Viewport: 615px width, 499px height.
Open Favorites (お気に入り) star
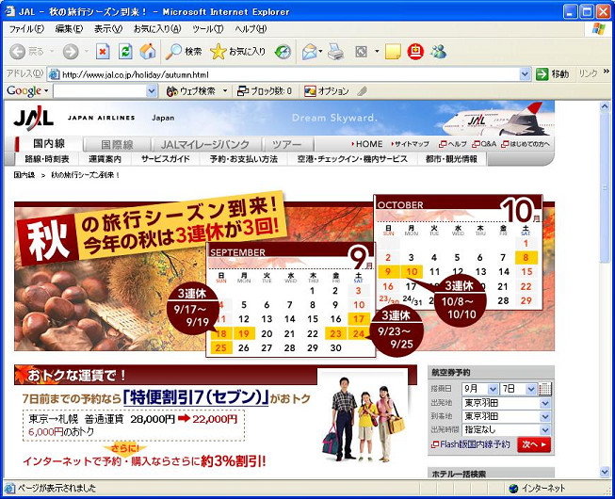pyautogui.click(x=238, y=52)
